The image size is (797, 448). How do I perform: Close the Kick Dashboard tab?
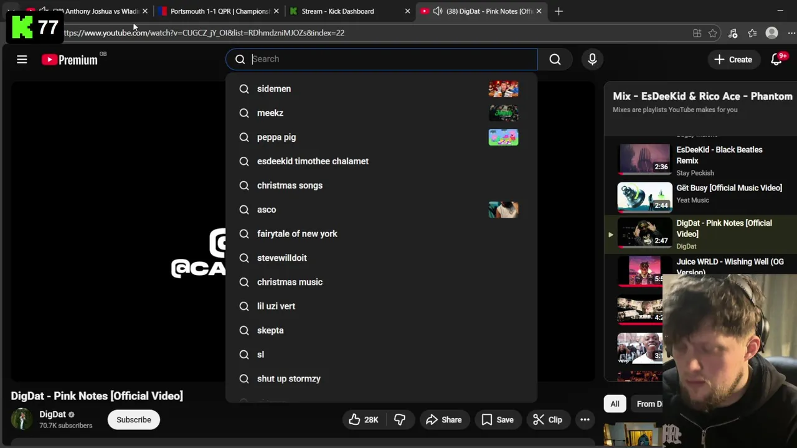[408, 11]
